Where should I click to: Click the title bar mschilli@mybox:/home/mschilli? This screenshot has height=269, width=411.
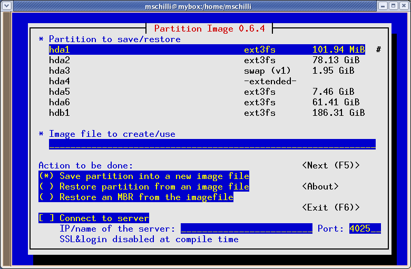coord(198,6)
